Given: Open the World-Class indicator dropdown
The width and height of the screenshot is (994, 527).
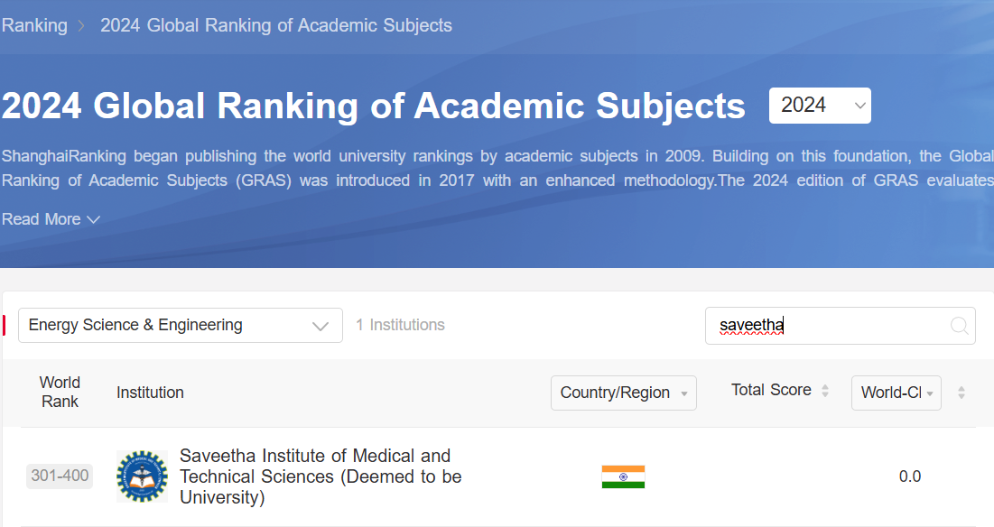Looking at the screenshot, I should pos(896,393).
